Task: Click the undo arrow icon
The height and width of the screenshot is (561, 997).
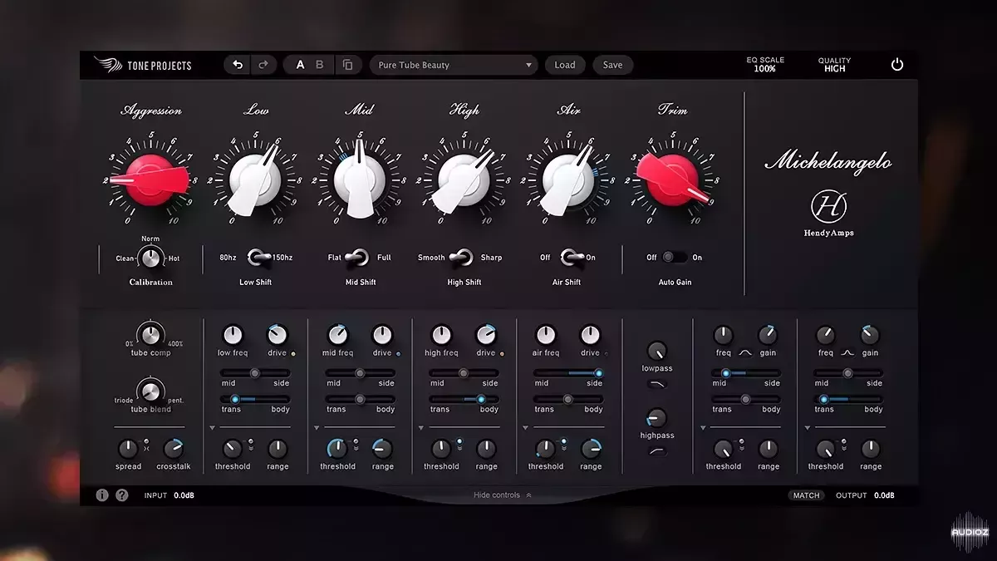Action: (x=238, y=65)
